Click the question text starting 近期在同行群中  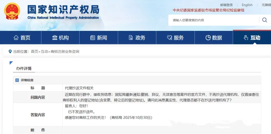161,97
